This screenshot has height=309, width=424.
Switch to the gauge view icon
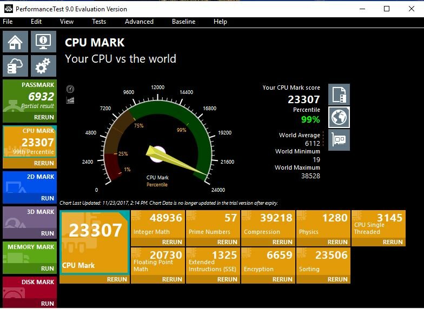[x=70, y=89]
